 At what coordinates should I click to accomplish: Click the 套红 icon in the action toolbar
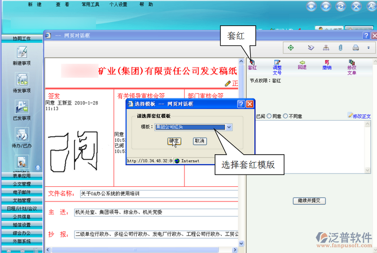(x=252, y=64)
